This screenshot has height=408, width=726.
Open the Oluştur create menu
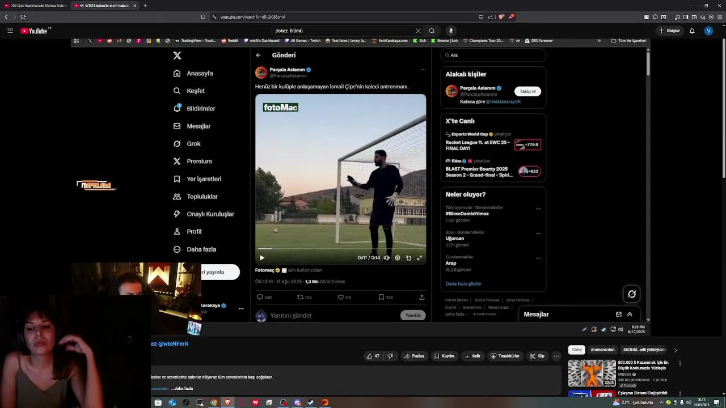click(x=669, y=31)
